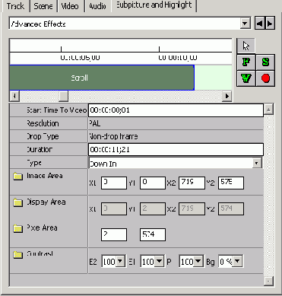Go to previous effect with left arrow
This screenshot has width=282, height=296.
pos(259,24)
